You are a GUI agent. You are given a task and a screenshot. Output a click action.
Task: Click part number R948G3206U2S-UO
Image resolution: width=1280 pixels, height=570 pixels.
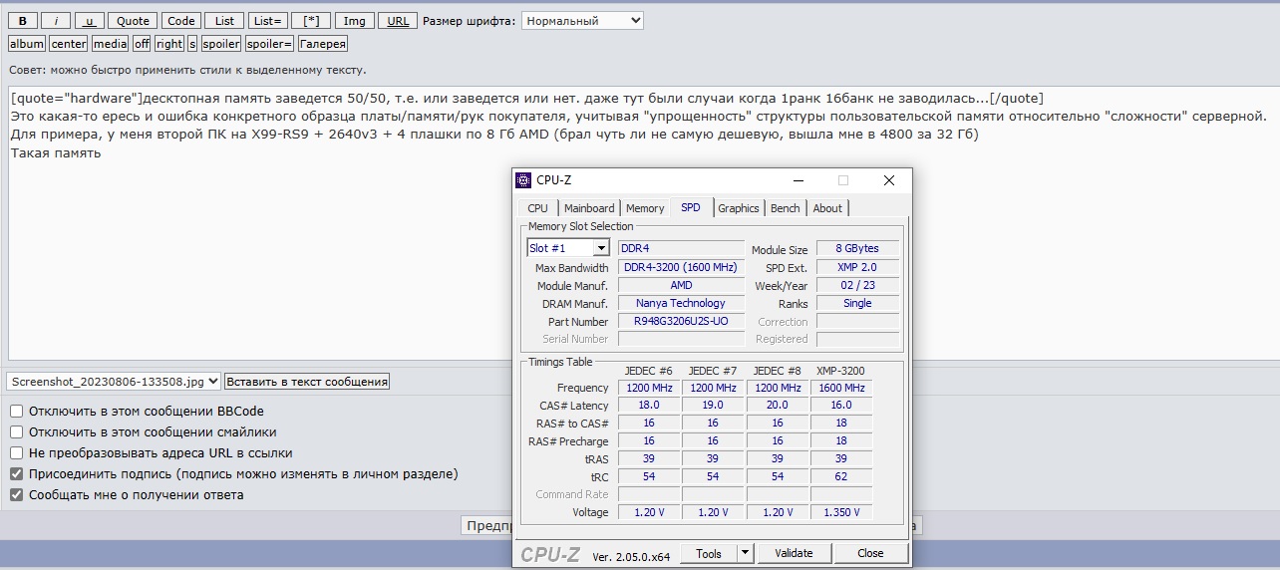[x=681, y=321]
